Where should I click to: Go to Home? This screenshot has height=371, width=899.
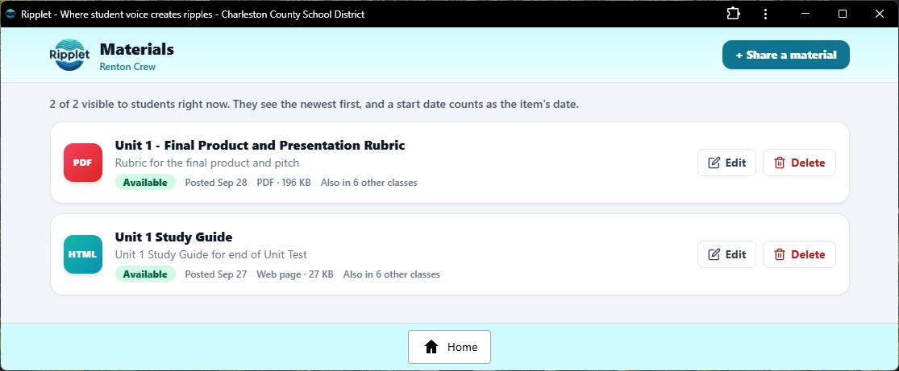pos(449,347)
